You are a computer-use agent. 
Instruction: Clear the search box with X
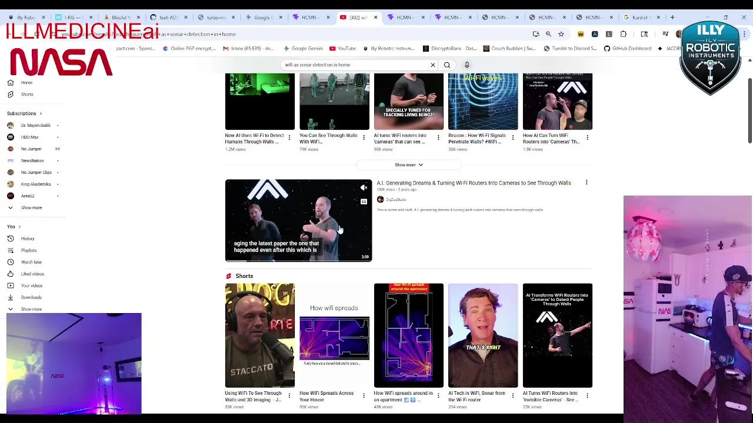[x=432, y=65]
